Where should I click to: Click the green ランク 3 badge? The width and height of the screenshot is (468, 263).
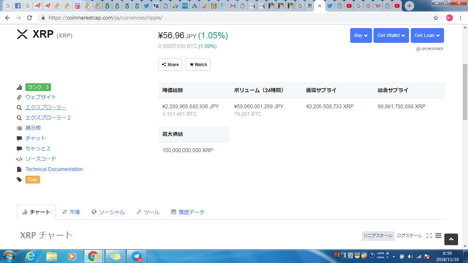point(38,87)
